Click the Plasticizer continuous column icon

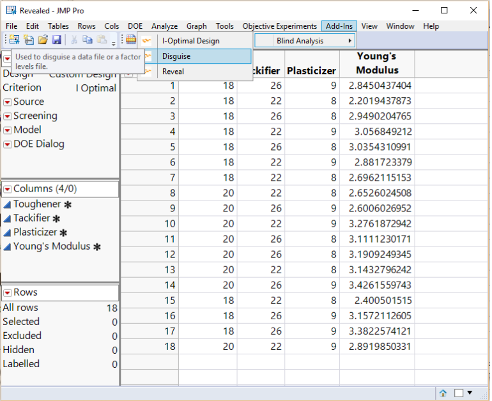pyautogui.click(x=7, y=232)
